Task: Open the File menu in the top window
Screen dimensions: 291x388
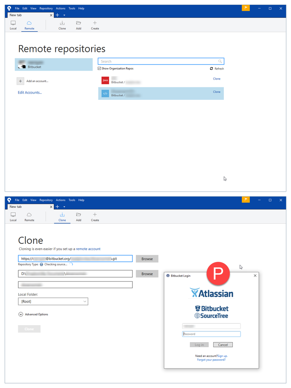Action: (x=17, y=9)
